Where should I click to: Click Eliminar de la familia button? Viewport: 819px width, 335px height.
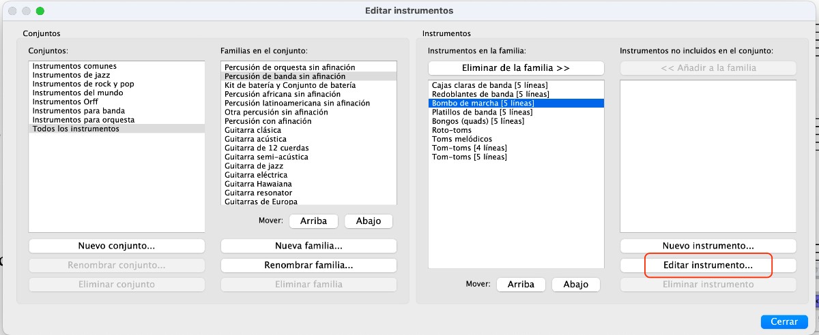coord(516,68)
